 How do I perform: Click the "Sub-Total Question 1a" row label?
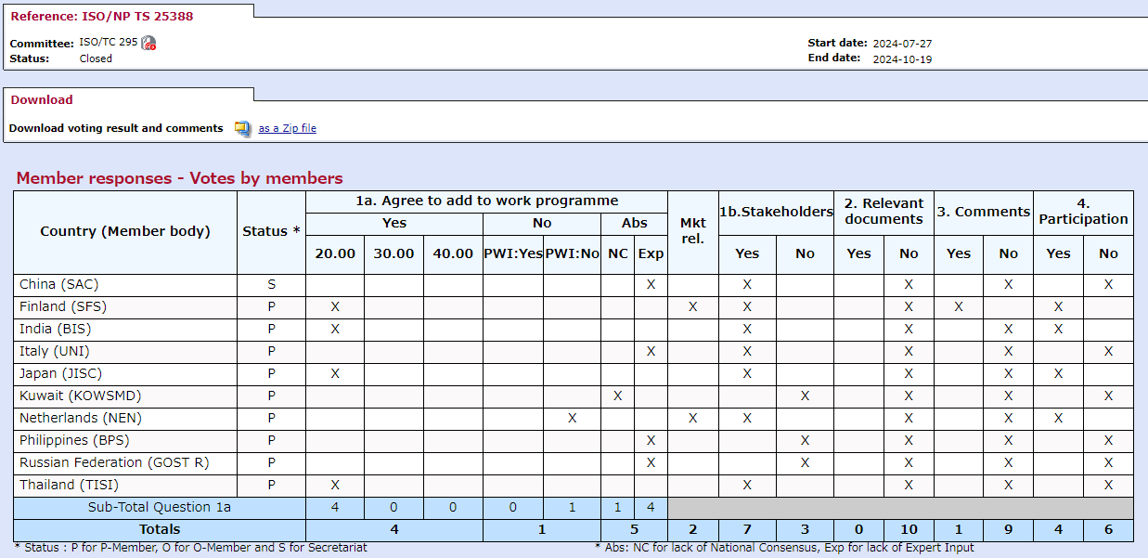(160, 507)
